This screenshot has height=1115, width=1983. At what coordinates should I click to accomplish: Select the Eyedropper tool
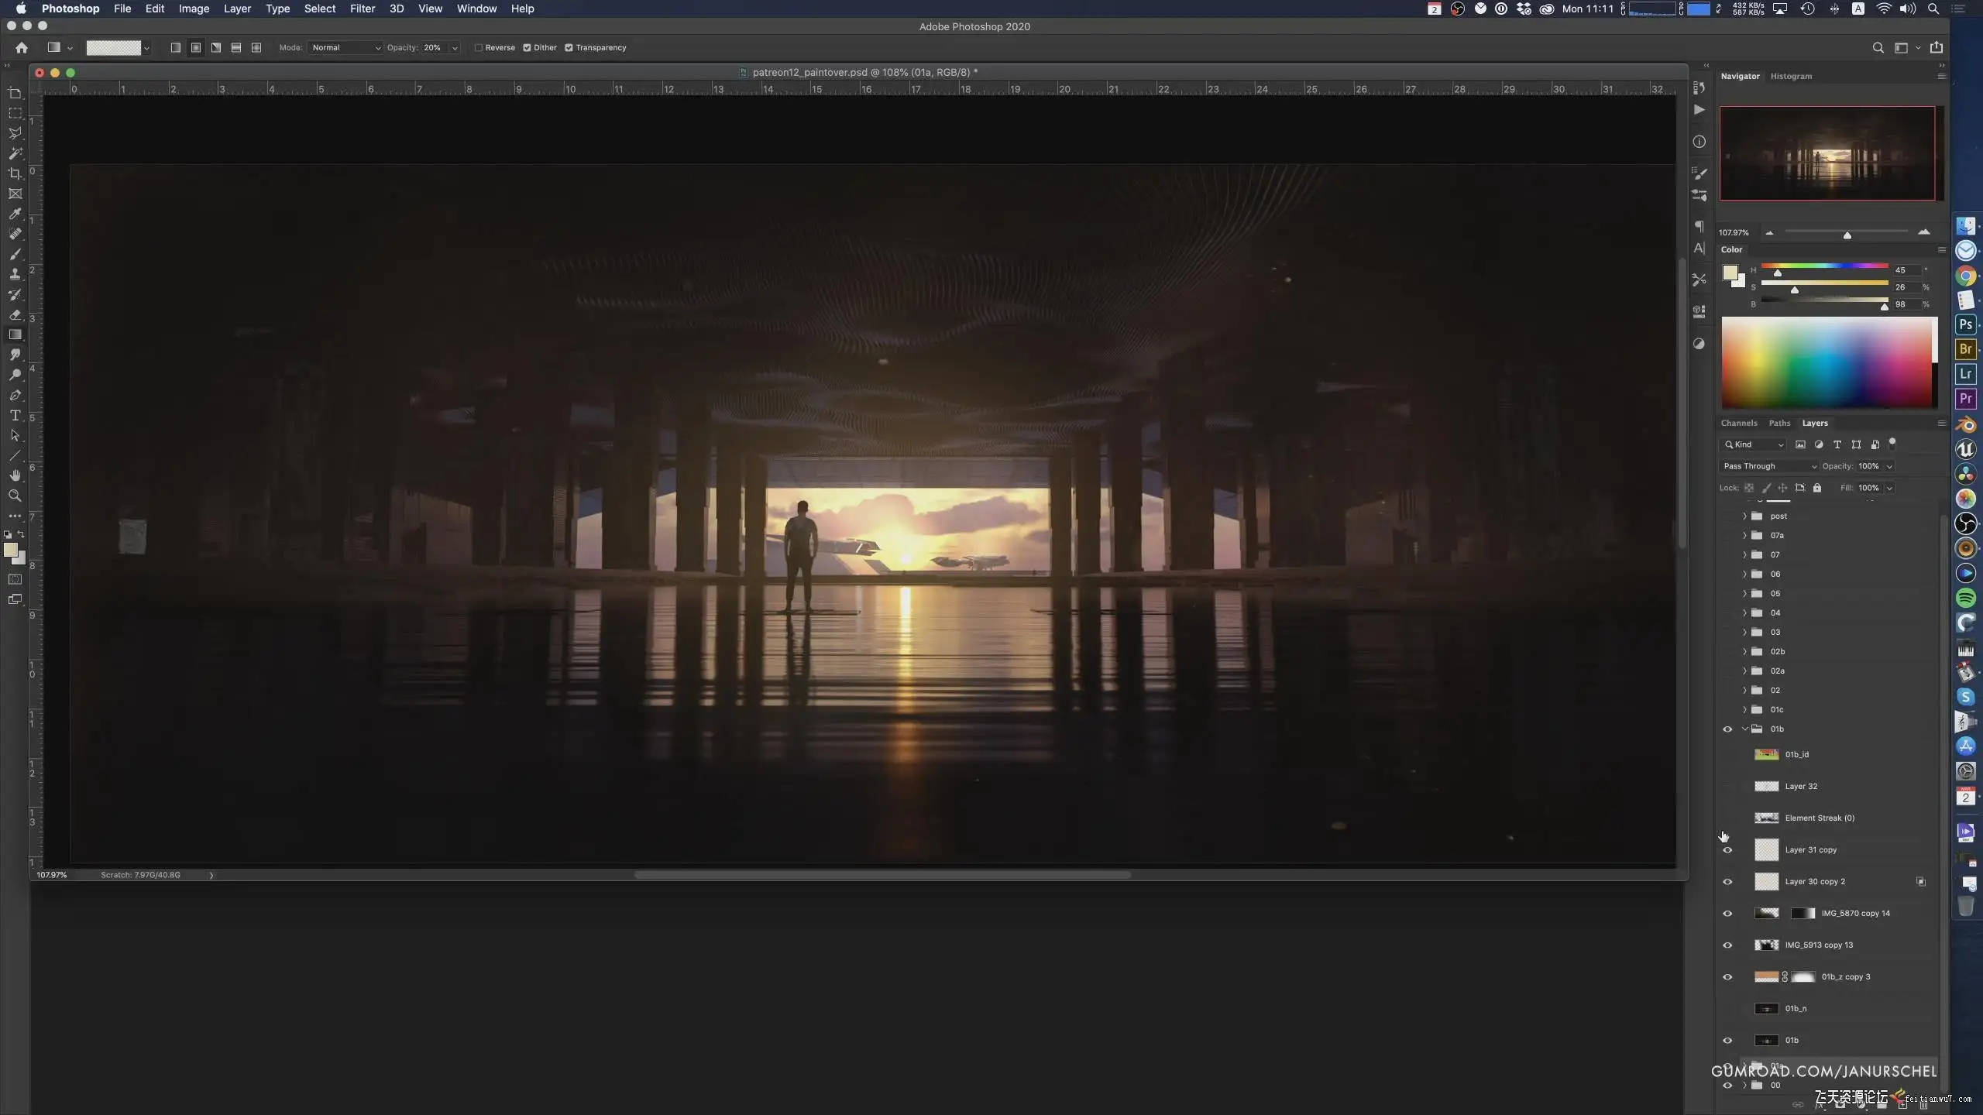(15, 214)
